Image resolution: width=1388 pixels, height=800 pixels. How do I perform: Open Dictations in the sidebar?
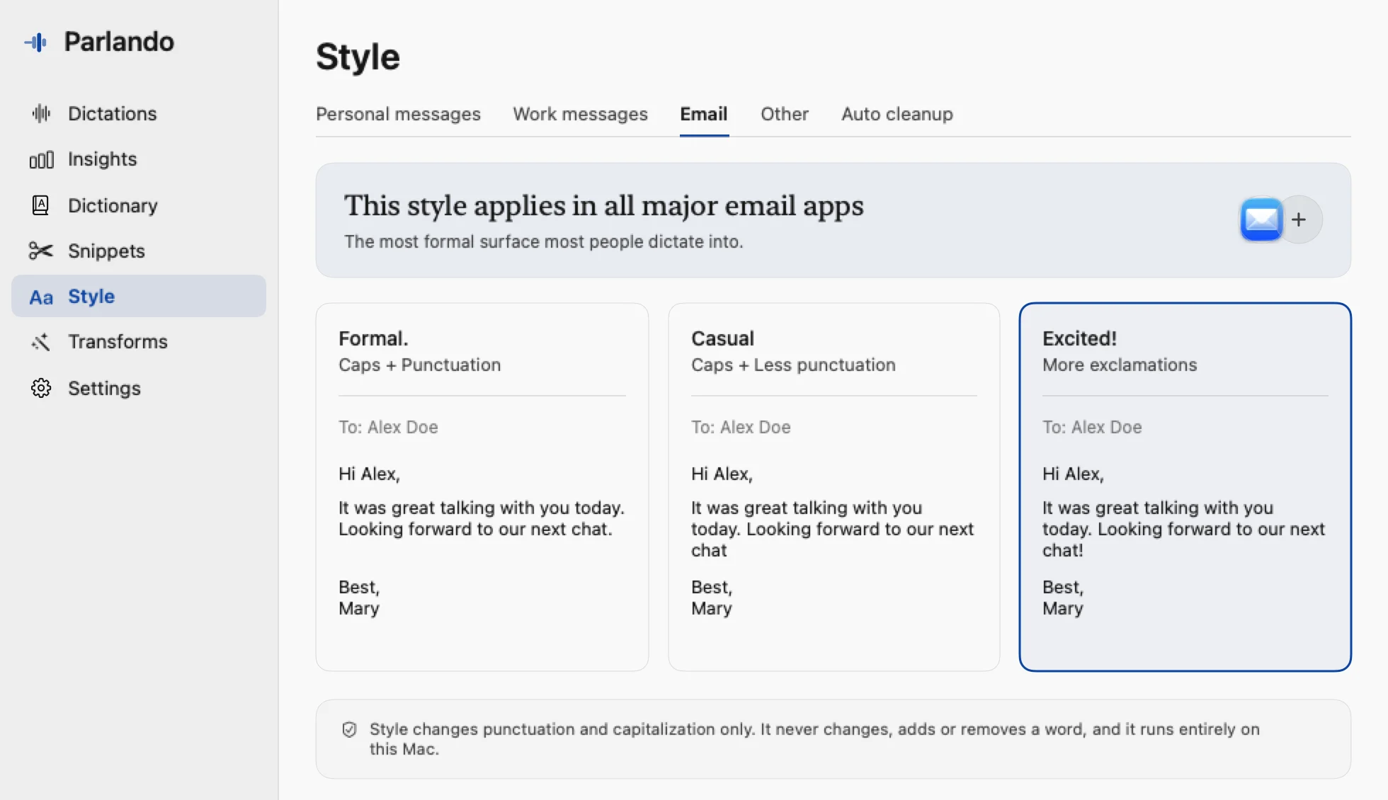click(139, 113)
